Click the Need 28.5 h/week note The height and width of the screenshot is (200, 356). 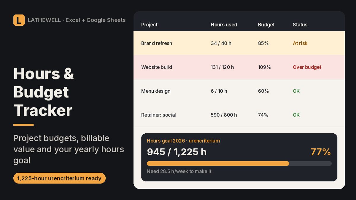[x=179, y=171]
